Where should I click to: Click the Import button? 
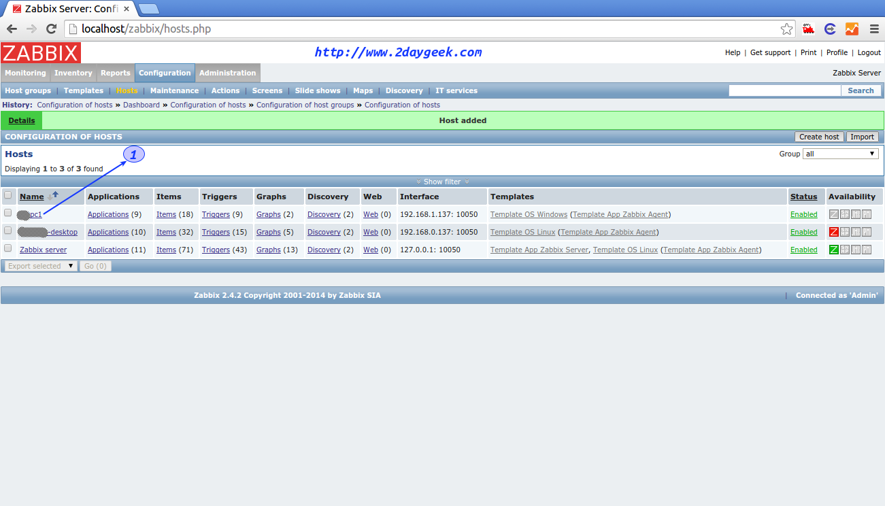tap(862, 137)
